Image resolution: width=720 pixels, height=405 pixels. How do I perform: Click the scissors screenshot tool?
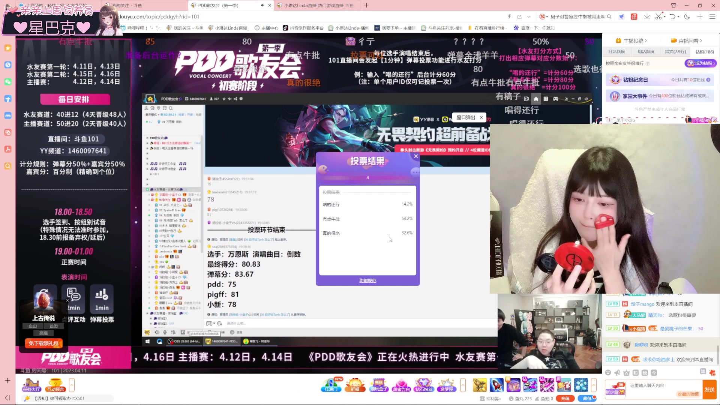[658, 16]
